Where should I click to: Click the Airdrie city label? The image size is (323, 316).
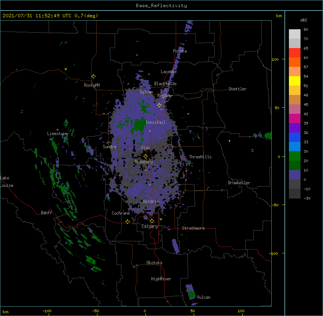point(151,202)
